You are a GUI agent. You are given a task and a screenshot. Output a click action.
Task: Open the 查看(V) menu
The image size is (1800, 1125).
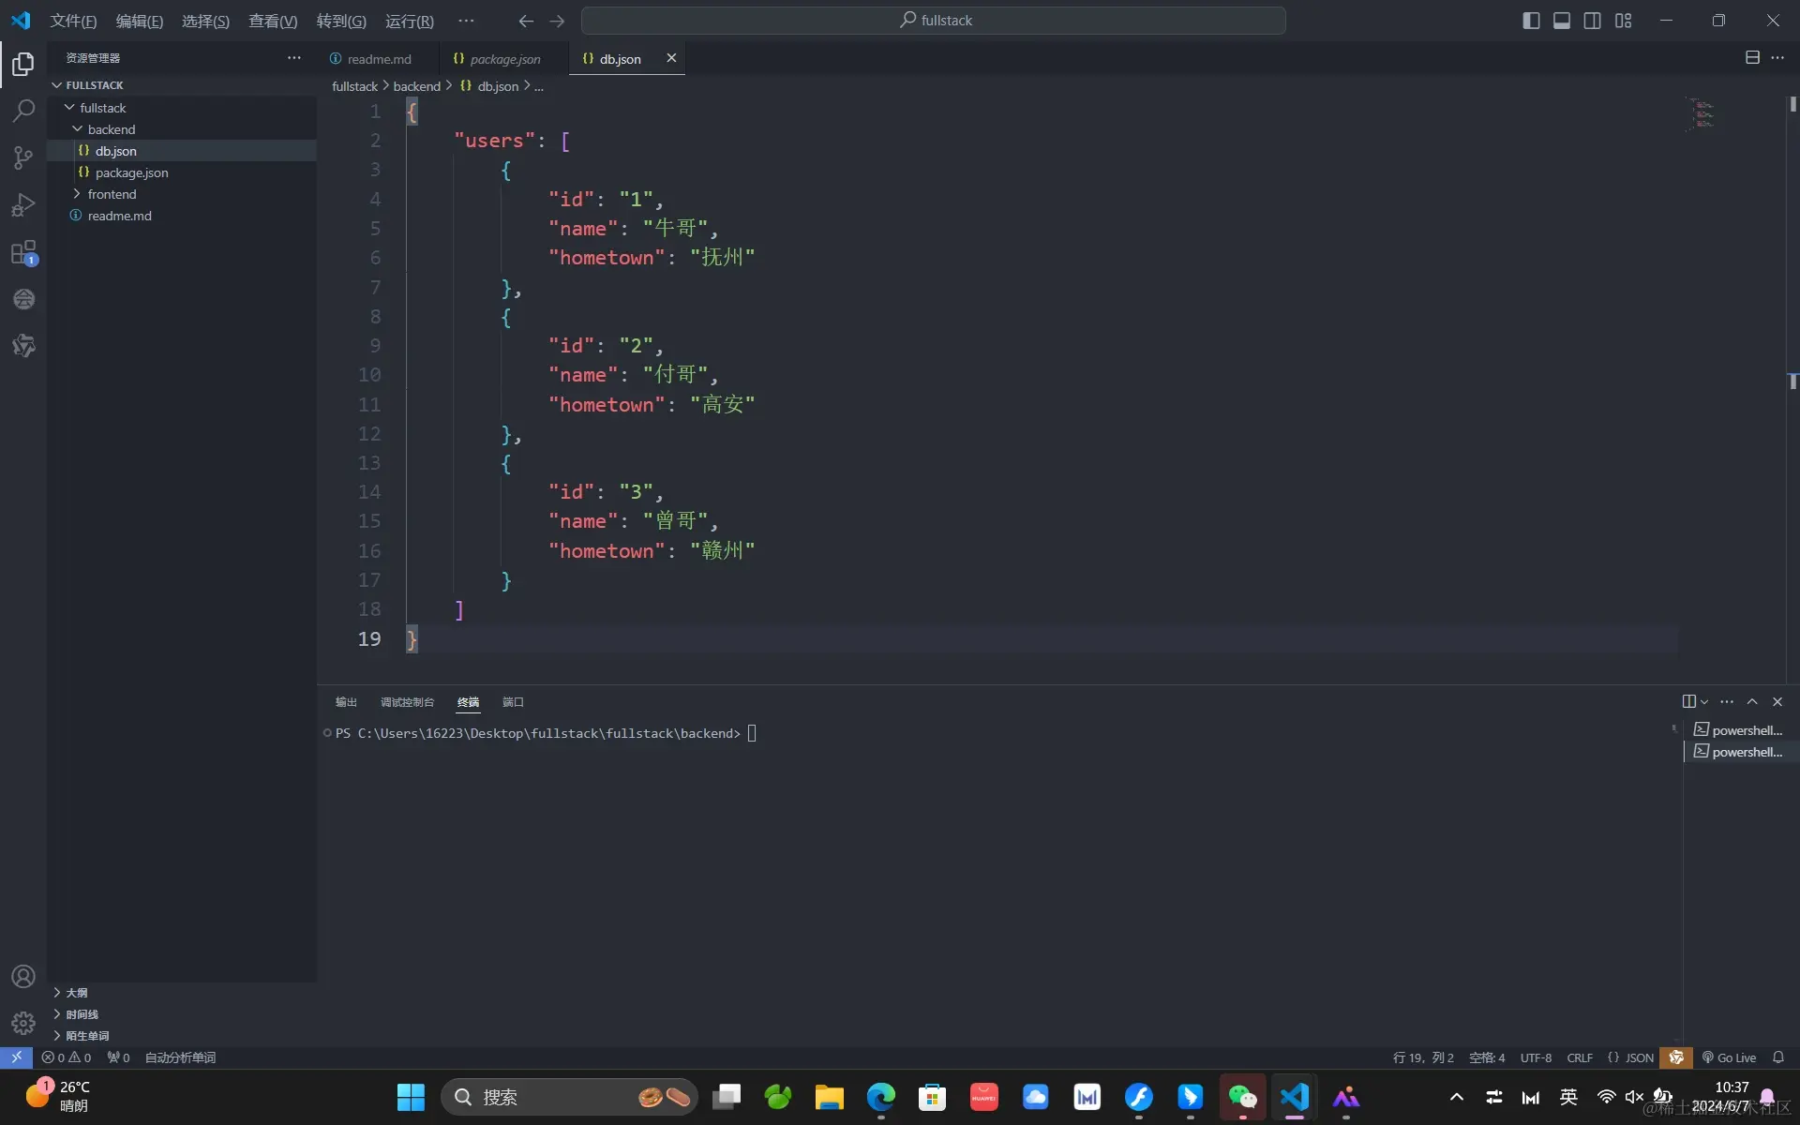(x=273, y=21)
